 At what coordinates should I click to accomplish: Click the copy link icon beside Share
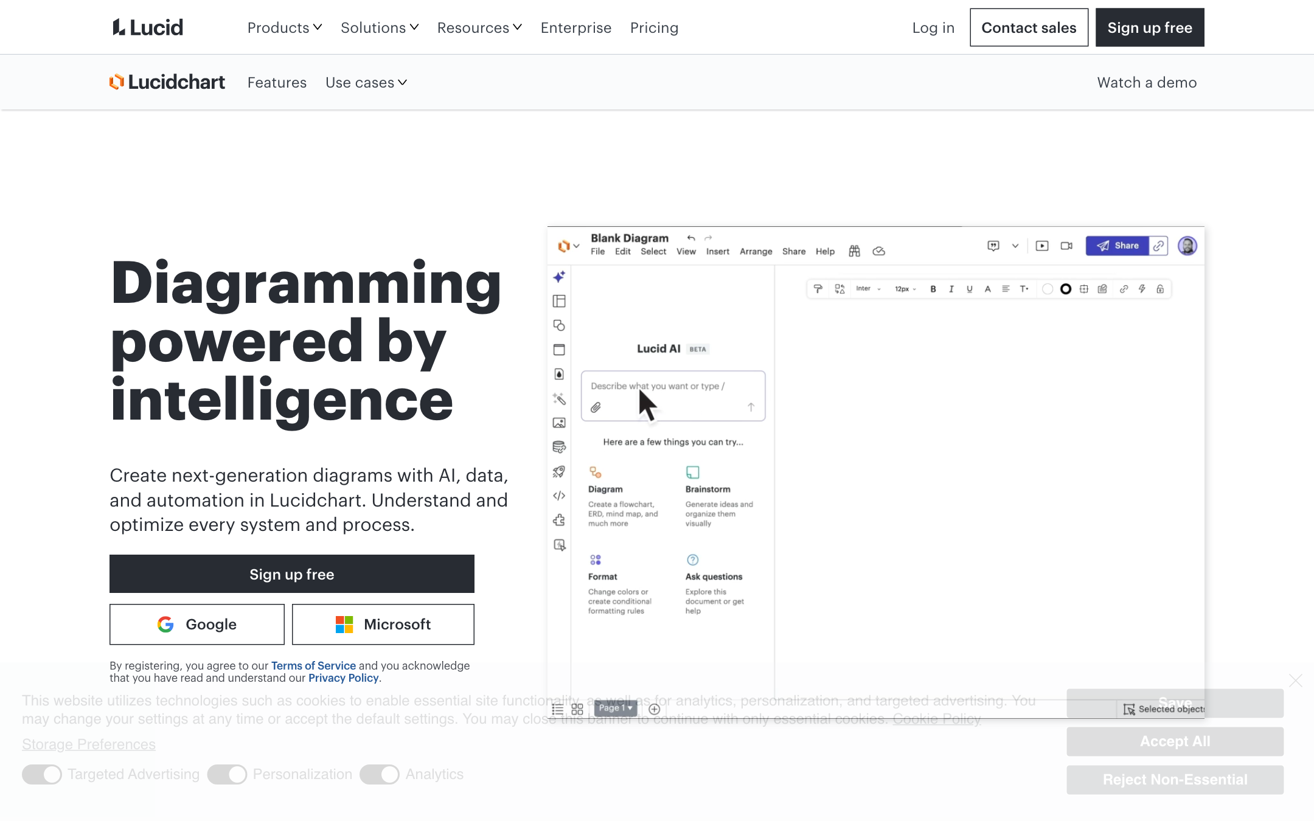[1159, 246]
